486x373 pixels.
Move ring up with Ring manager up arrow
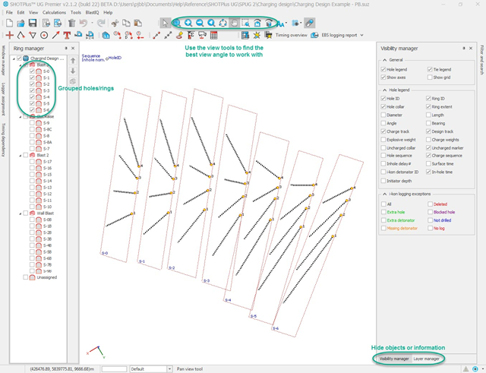73,61
